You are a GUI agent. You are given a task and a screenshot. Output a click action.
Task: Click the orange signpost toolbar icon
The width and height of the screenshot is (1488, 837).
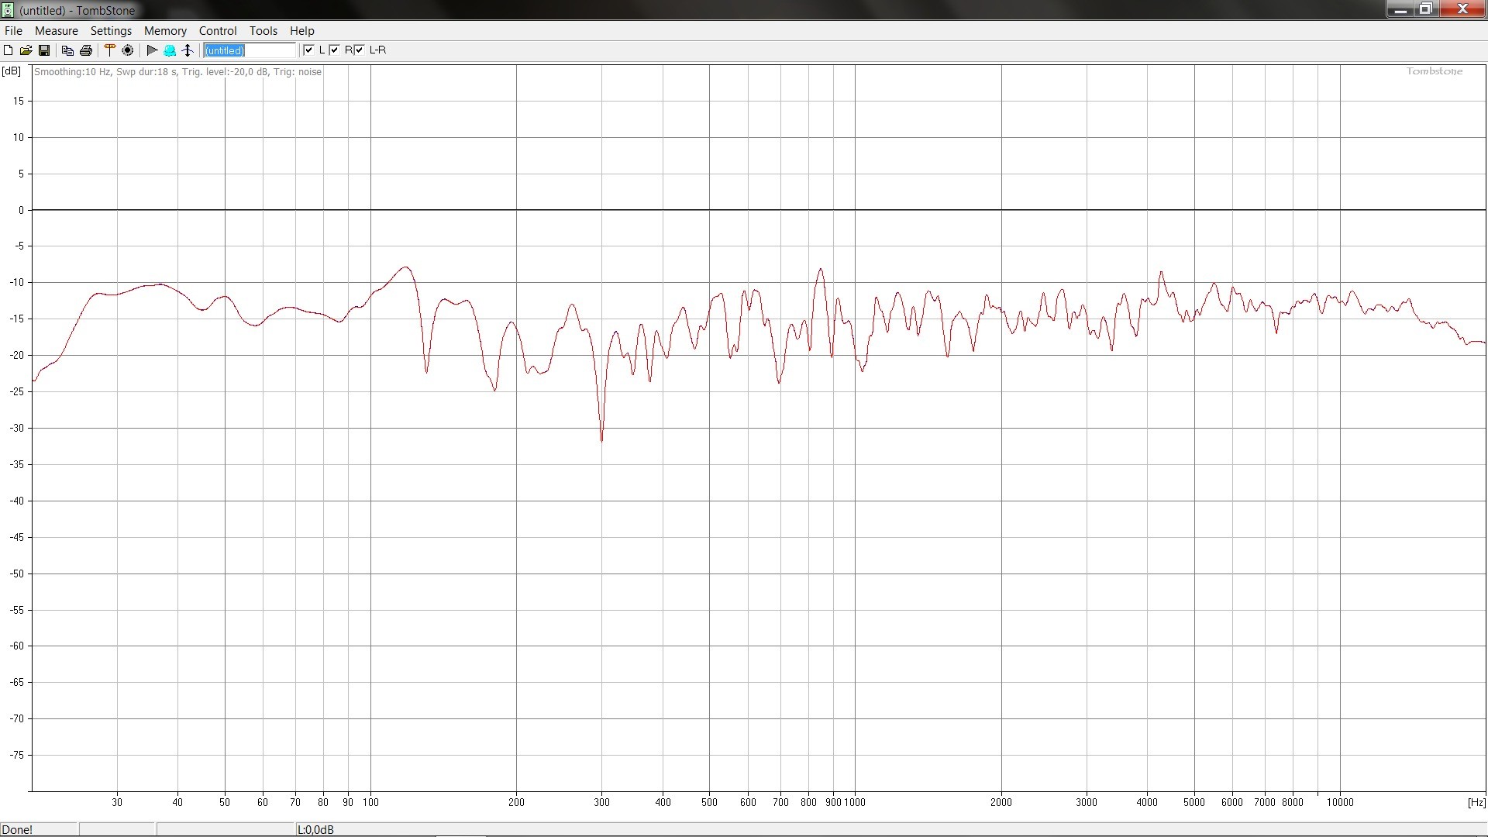[x=109, y=50]
